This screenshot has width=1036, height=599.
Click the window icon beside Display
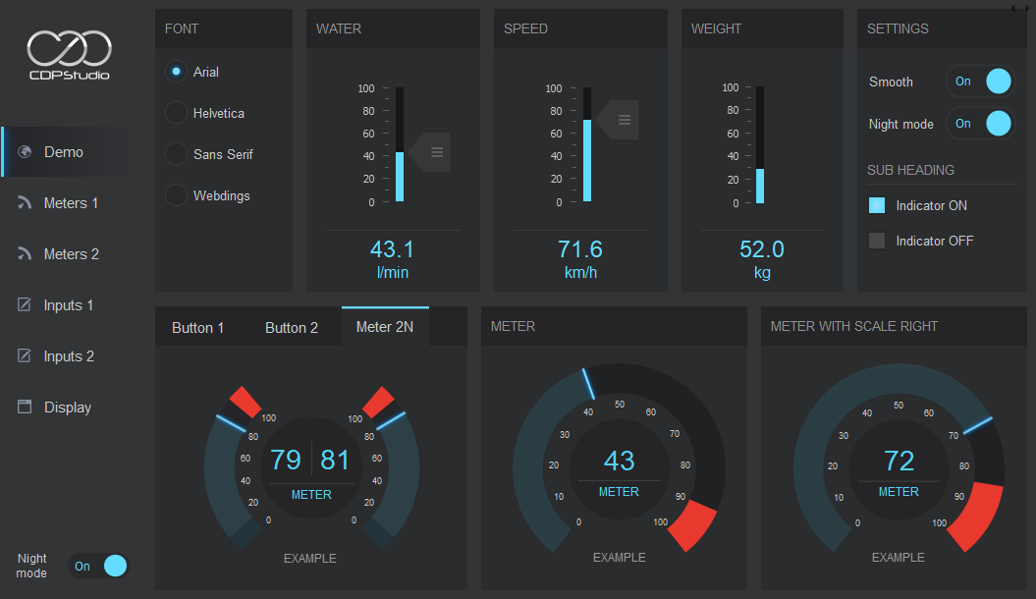coord(25,407)
